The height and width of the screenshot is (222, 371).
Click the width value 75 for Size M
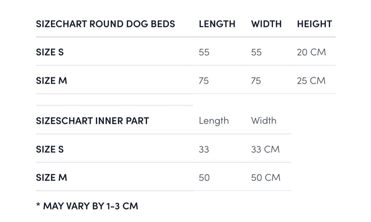coord(256,80)
